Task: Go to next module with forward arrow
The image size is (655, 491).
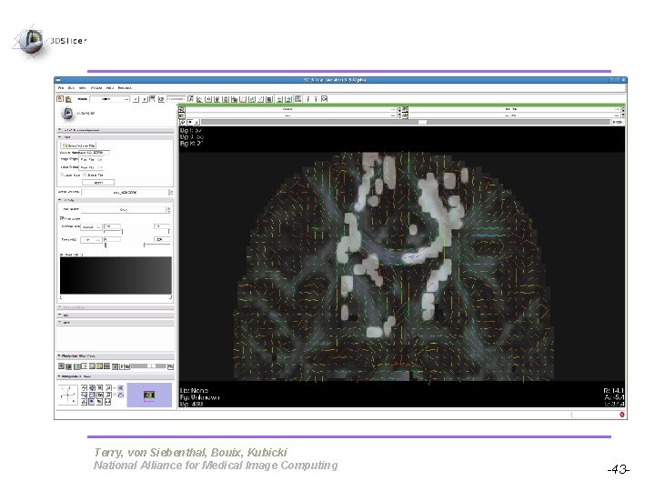Action: (x=145, y=99)
